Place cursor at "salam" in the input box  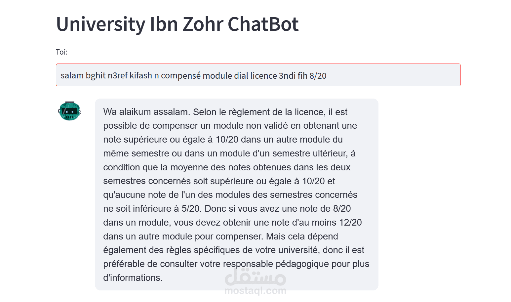72,76
